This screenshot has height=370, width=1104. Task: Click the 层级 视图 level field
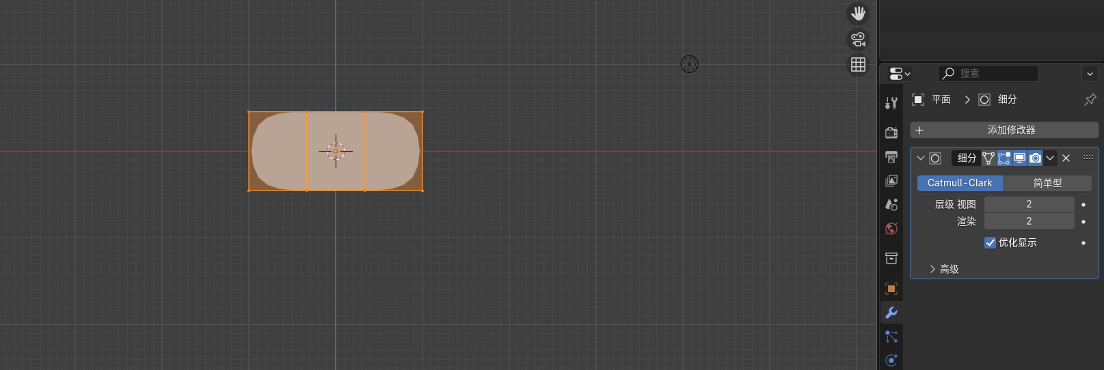[1029, 204]
